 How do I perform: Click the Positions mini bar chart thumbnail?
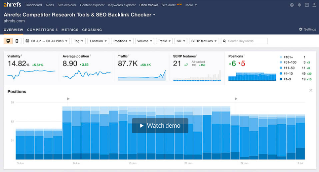pos(252,77)
